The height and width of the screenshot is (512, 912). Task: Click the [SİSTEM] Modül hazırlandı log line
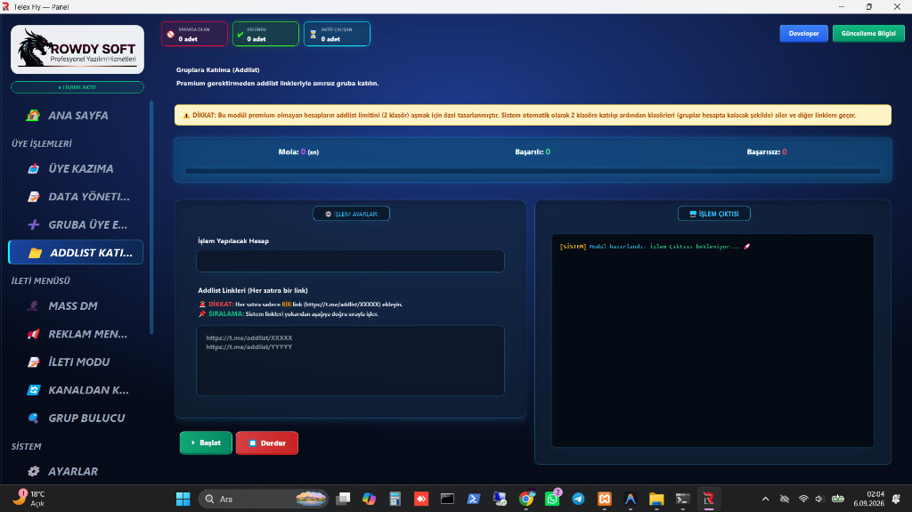click(x=655, y=247)
